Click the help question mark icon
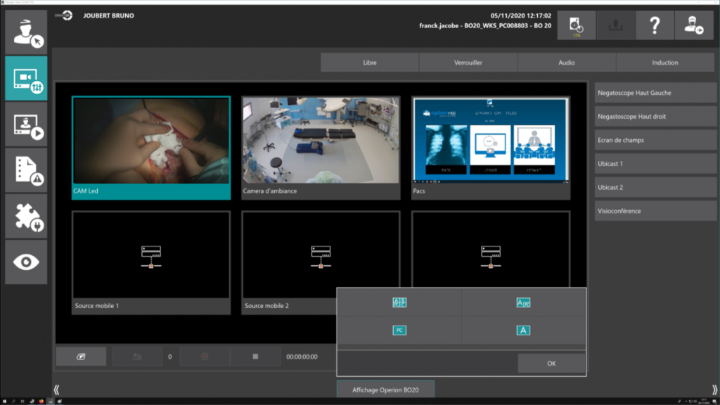Image resolution: width=720 pixels, height=405 pixels. coord(655,26)
